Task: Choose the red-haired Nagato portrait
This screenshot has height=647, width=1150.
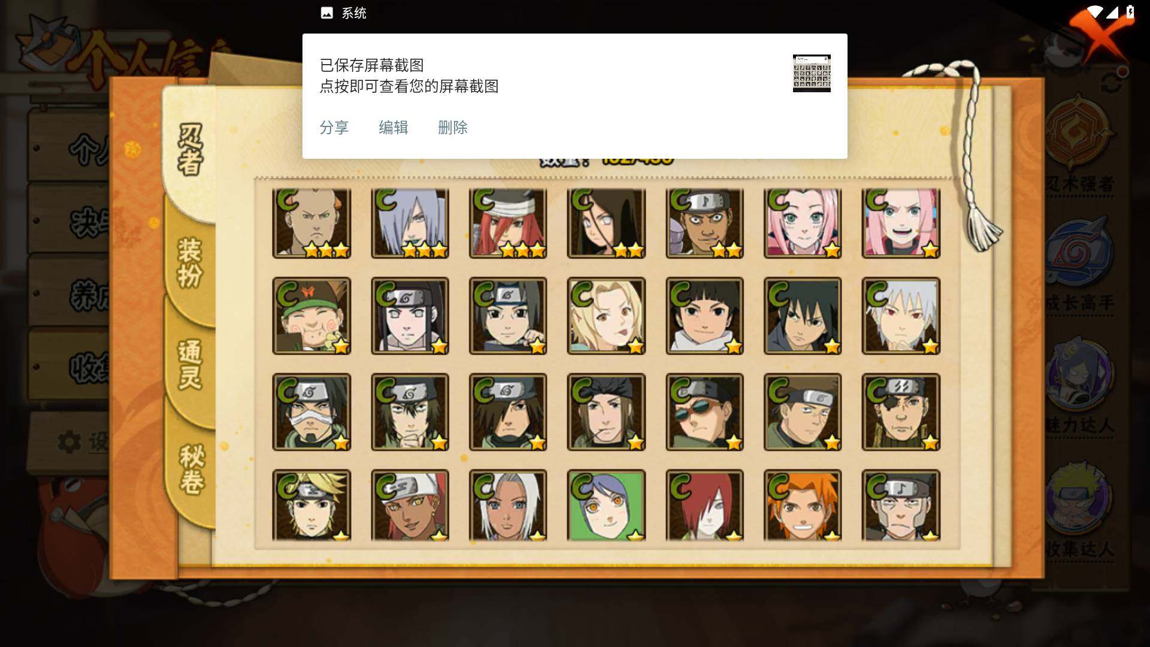Action: click(x=704, y=505)
